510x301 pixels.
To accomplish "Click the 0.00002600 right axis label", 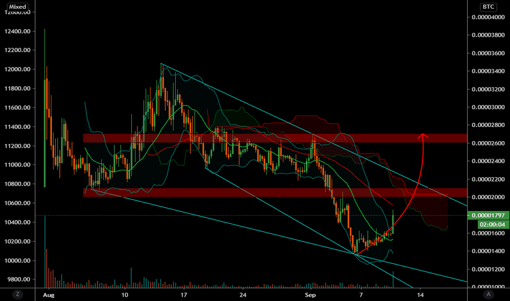I will point(488,143).
